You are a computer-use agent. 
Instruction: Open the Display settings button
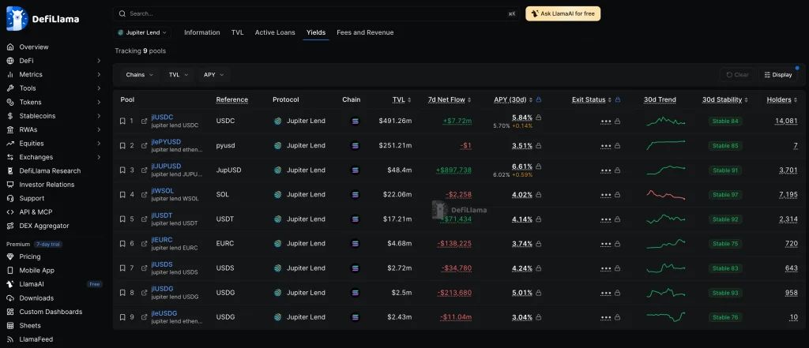(x=778, y=75)
